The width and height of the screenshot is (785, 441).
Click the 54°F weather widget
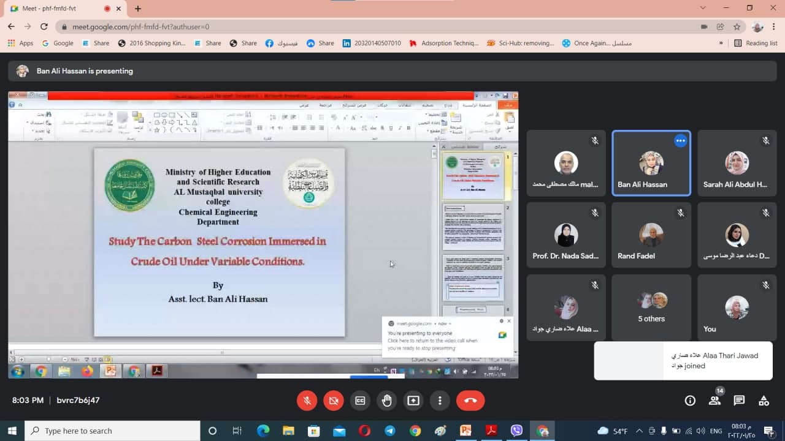pos(612,431)
